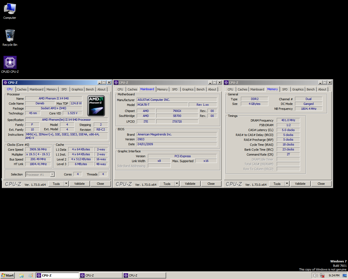This screenshot has height=279, width=348.
Task: Click the memory type value DDR2
Action: pyautogui.click(x=254, y=99)
